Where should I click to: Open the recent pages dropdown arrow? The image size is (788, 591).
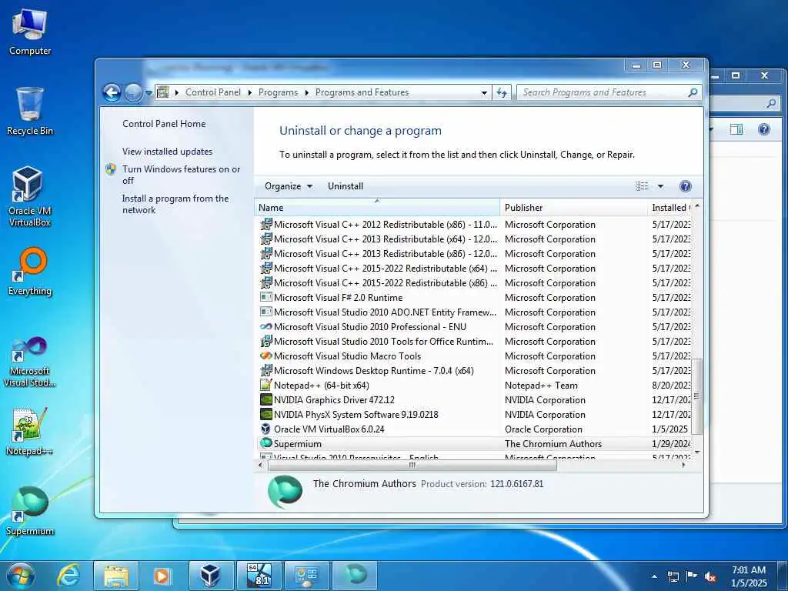click(x=149, y=93)
